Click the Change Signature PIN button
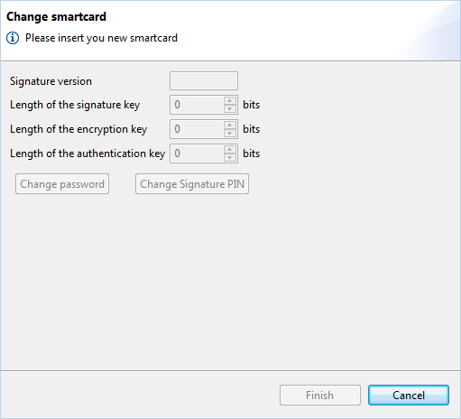Image resolution: width=461 pixels, height=419 pixels. pos(192,184)
